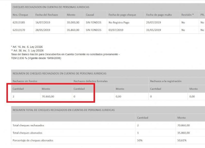The height and width of the screenshot is (148, 205).
Task: Click quantity '1' in Total cheques abonados row
Action: [138, 133]
